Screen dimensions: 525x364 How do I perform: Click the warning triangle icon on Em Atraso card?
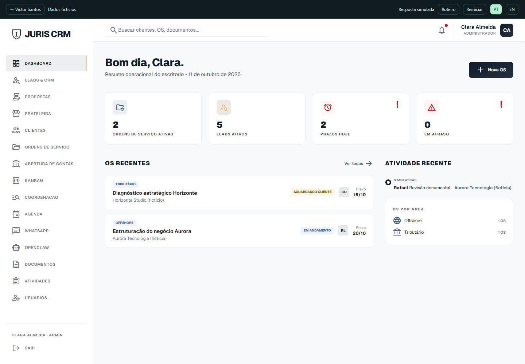(x=432, y=107)
